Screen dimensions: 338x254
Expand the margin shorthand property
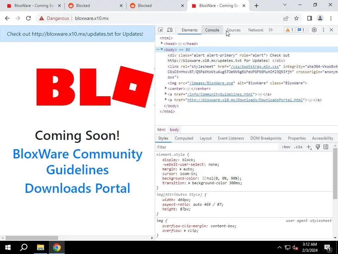click(x=181, y=169)
